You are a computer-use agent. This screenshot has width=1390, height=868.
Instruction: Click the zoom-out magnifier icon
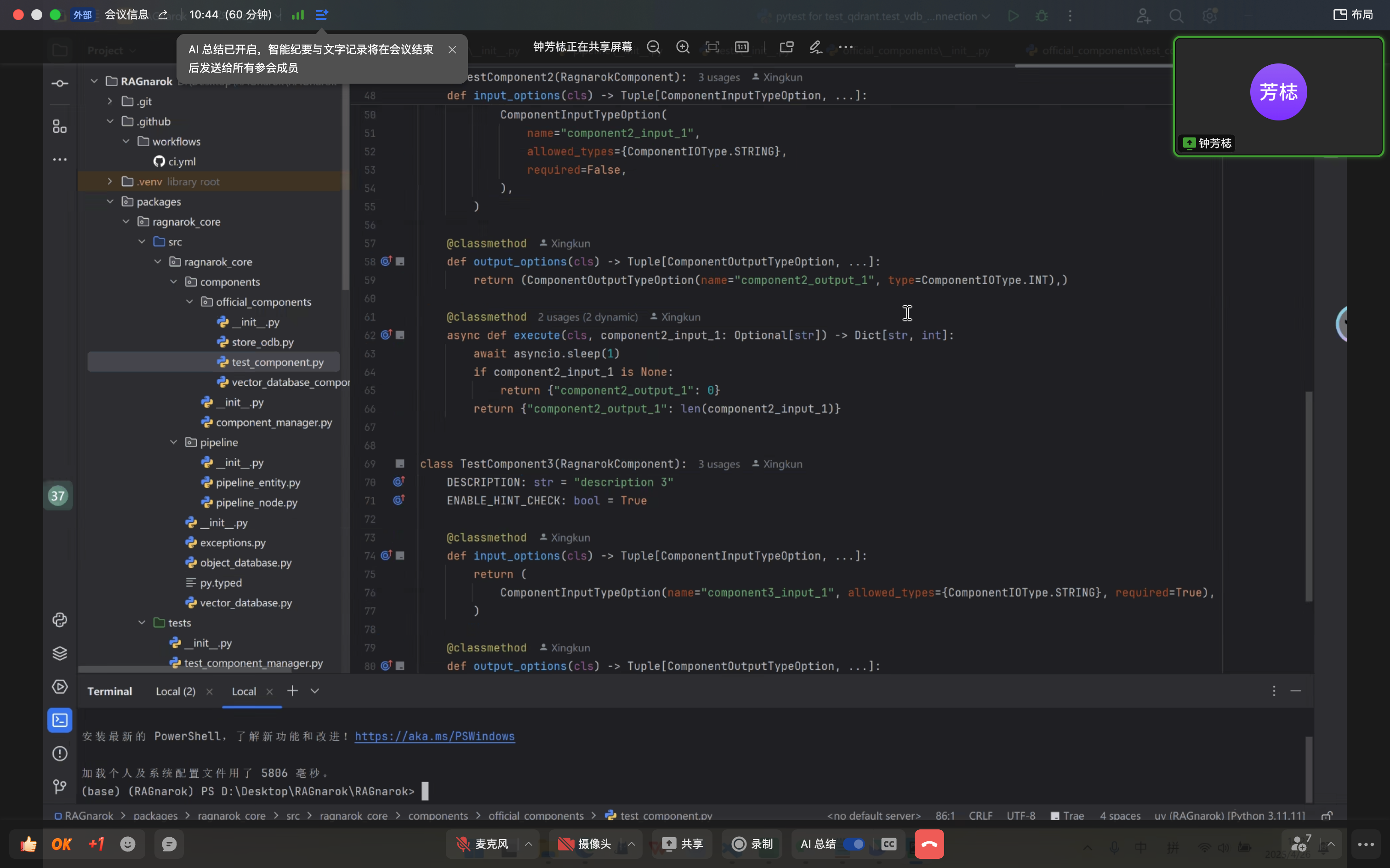tap(653, 47)
